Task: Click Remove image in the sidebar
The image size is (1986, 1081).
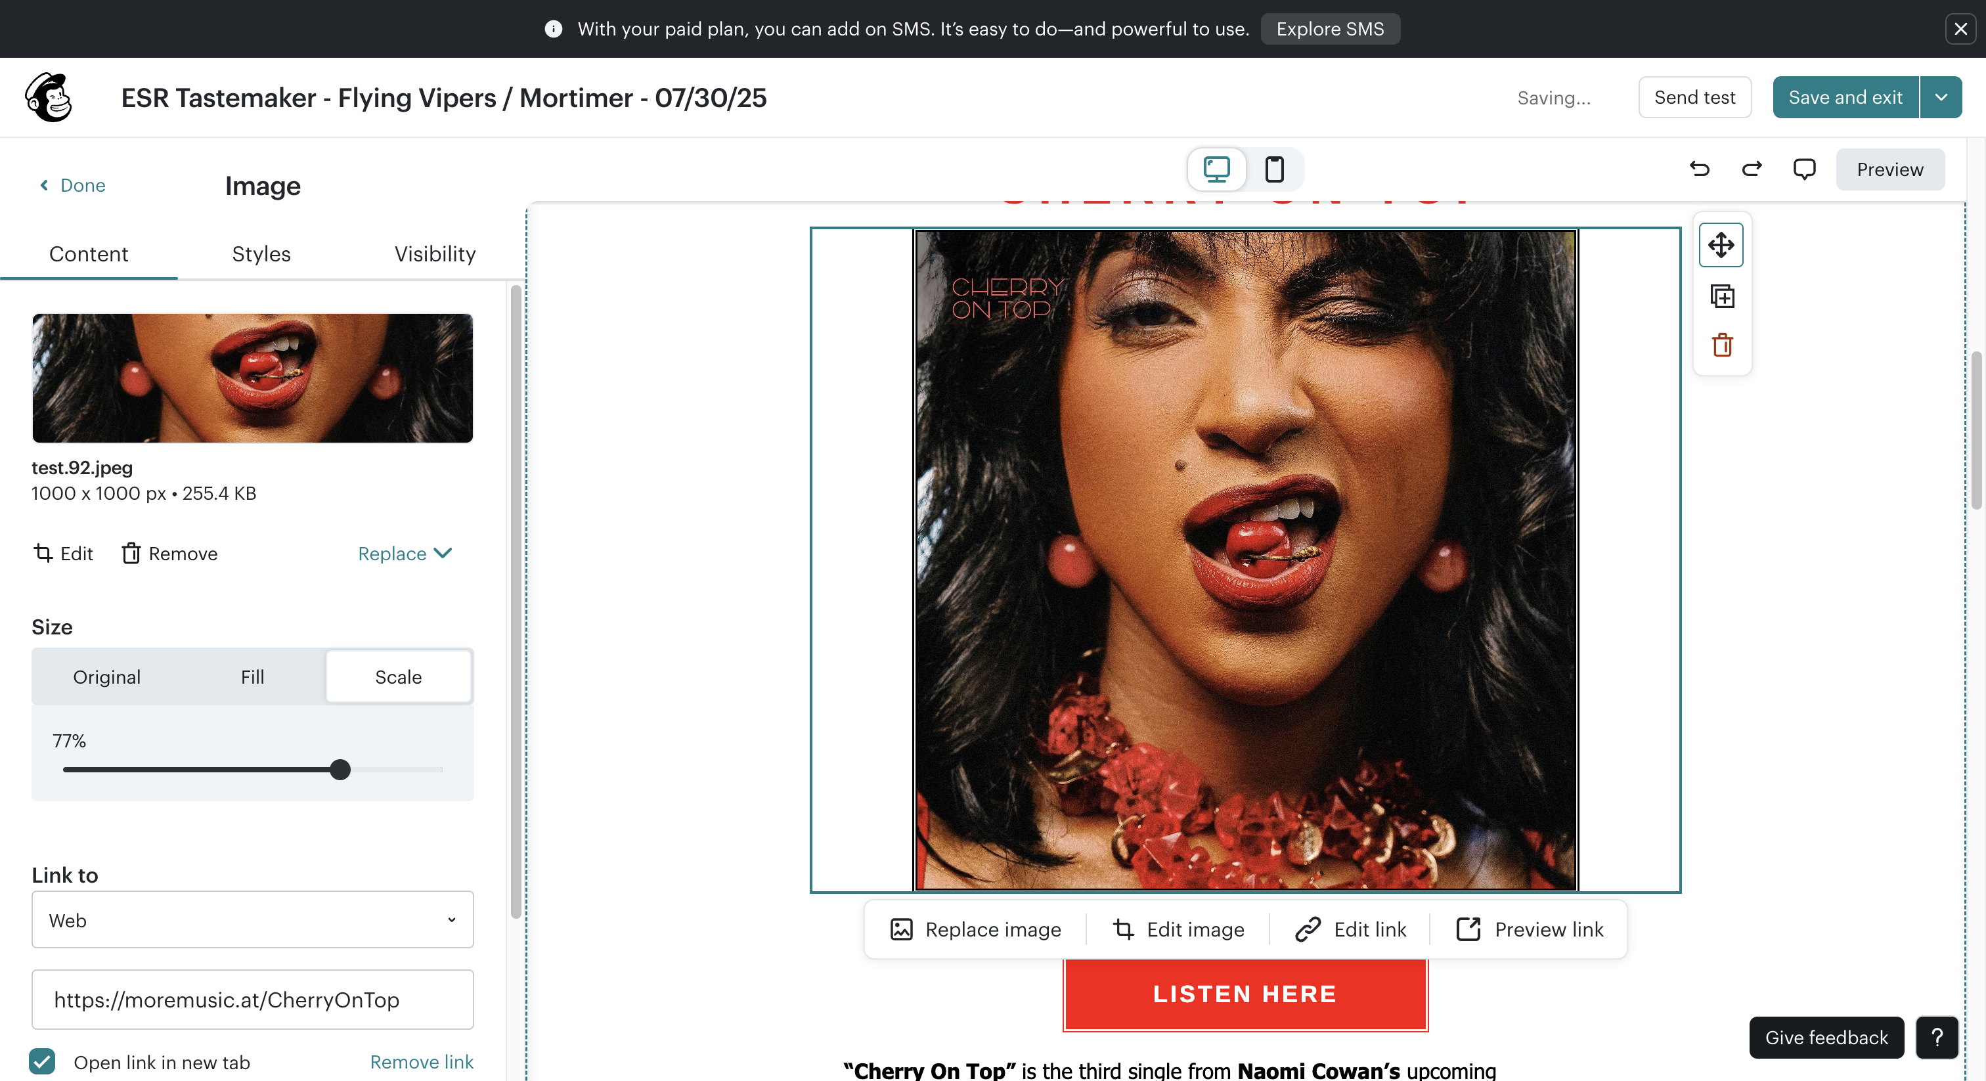Action: [x=169, y=553]
